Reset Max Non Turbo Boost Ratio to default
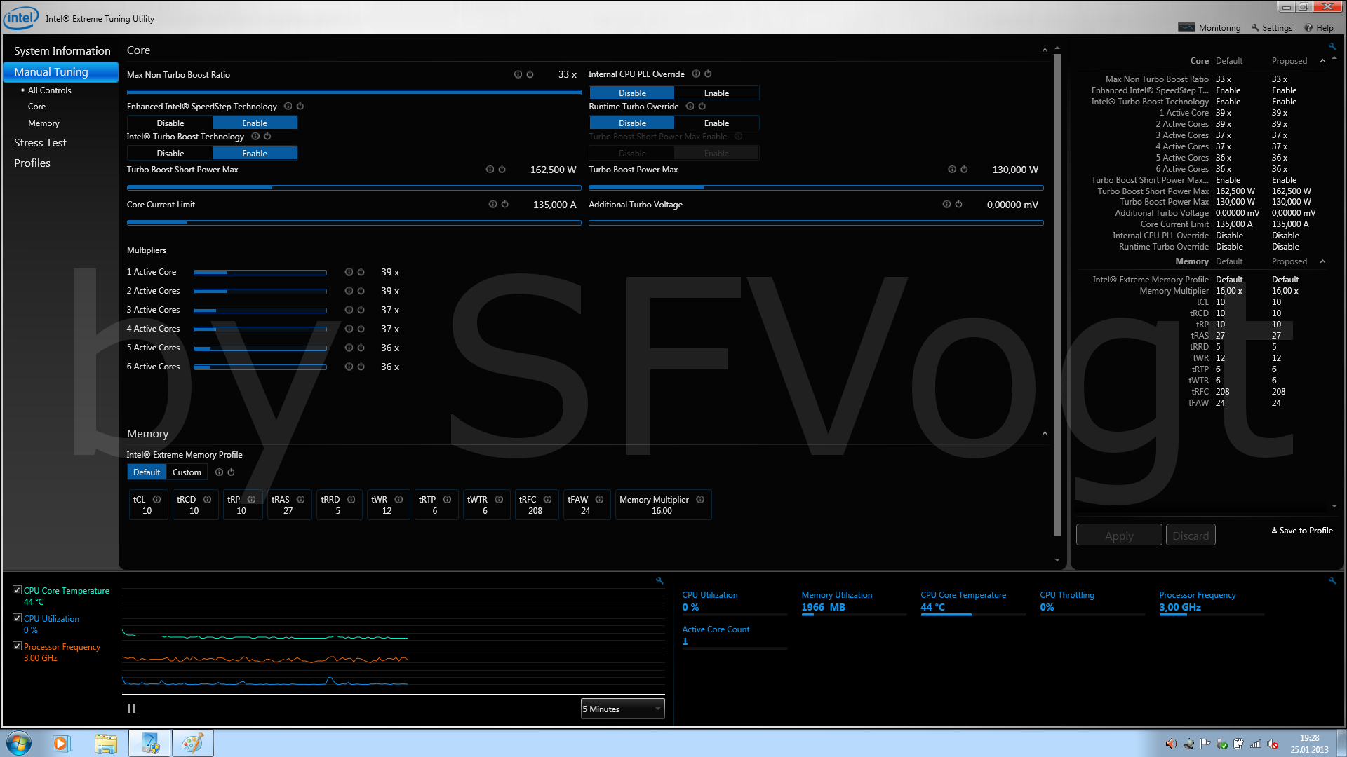This screenshot has width=1347, height=757. (530, 74)
